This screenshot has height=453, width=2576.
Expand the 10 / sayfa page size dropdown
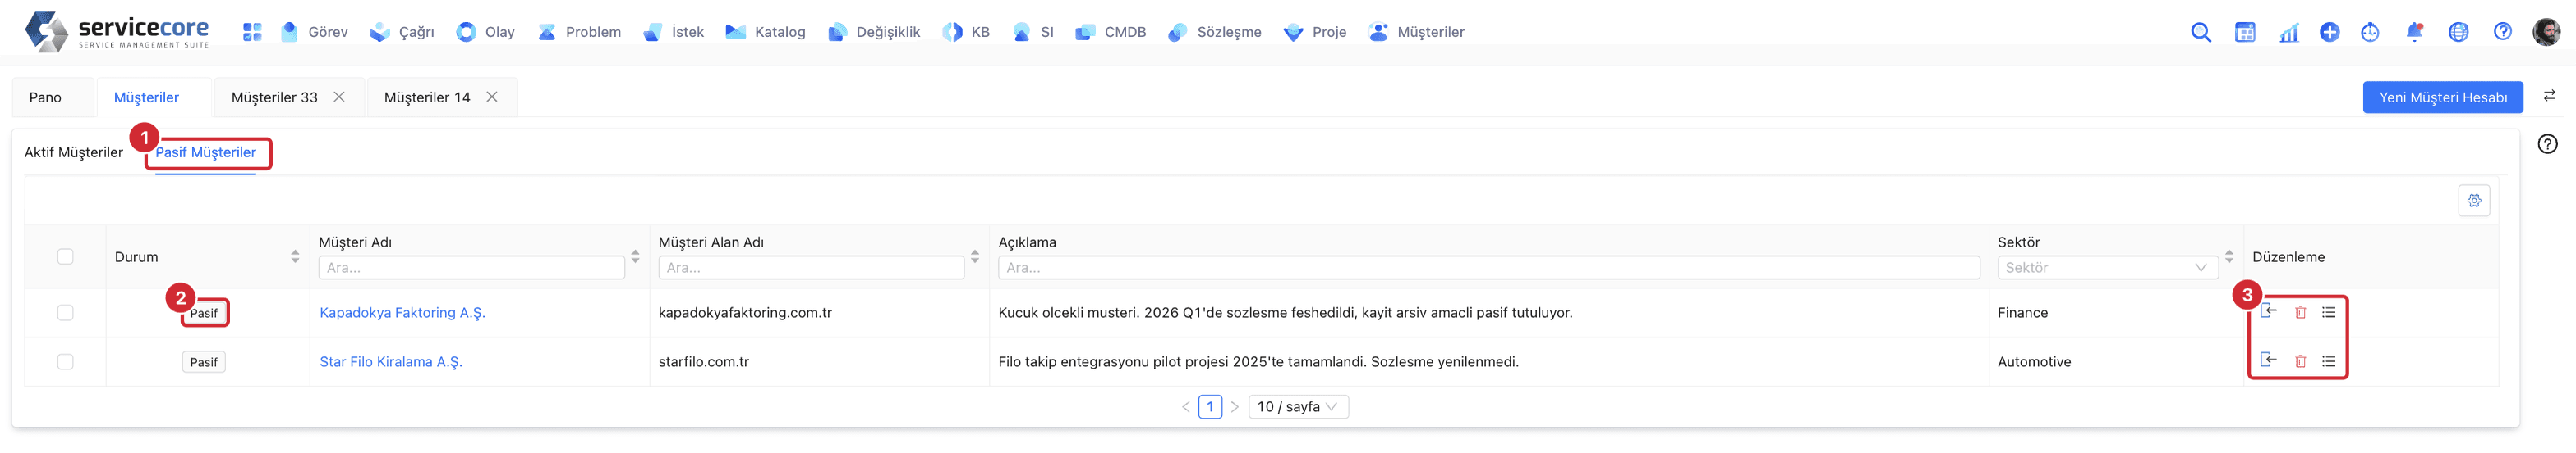click(1298, 407)
